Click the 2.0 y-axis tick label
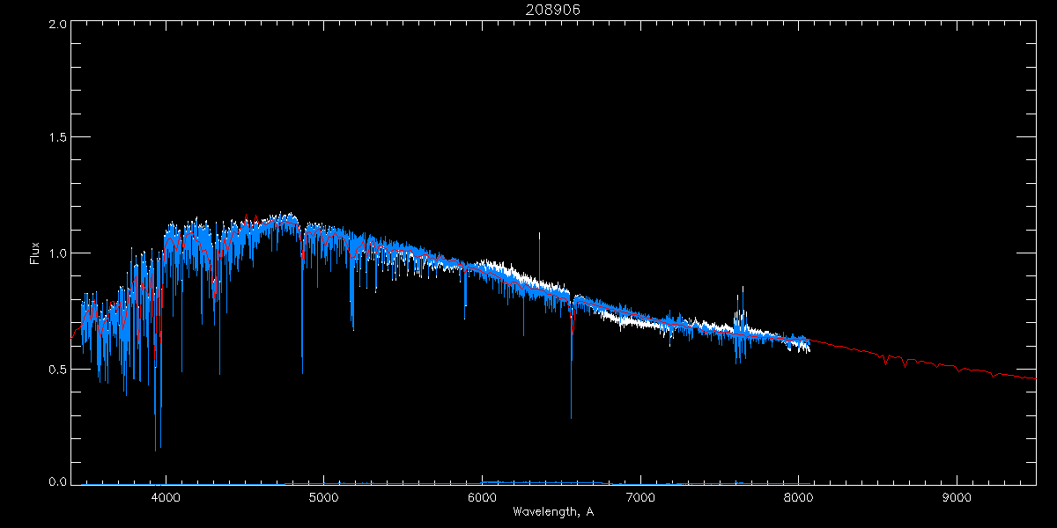The width and height of the screenshot is (1057, 528). coord(57,24)
